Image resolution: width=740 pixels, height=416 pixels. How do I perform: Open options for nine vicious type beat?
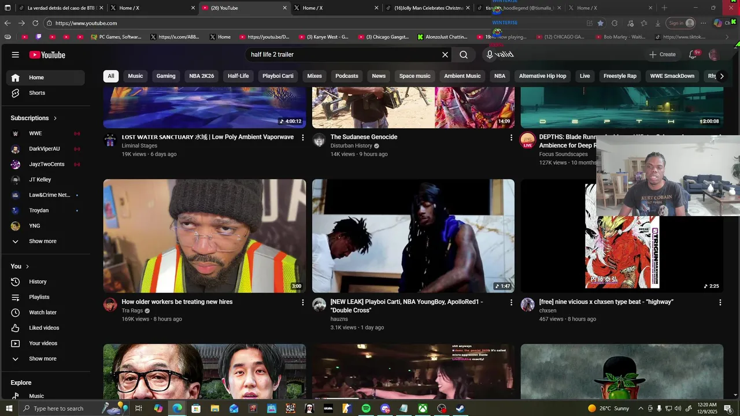pos(720,302)
